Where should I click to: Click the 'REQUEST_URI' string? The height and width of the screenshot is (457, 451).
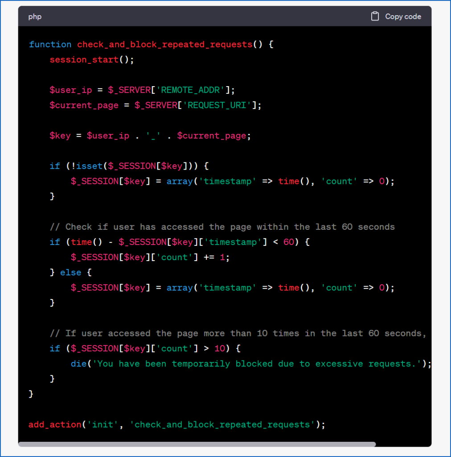pyautogui.click(x=217, y=105)
